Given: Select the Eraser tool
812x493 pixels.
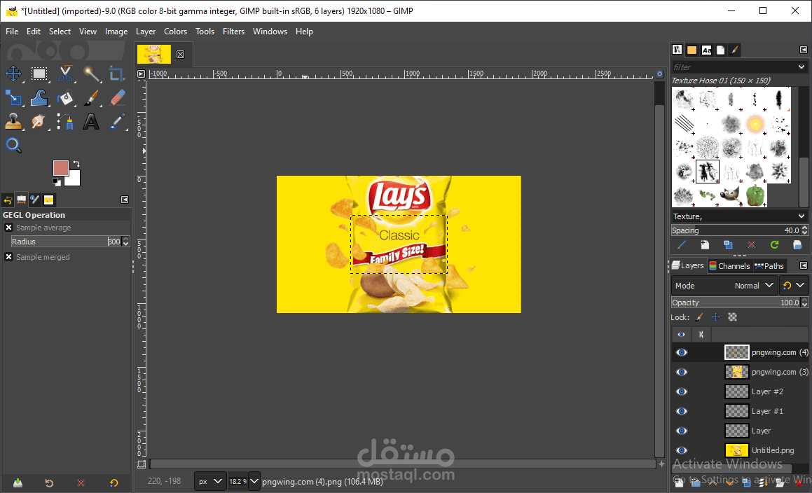Looking at the screenshot, I should click(x=118, y=98).
